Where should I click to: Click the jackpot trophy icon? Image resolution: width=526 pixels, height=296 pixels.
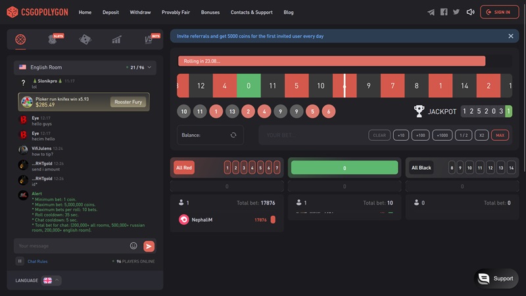(419, 111)
